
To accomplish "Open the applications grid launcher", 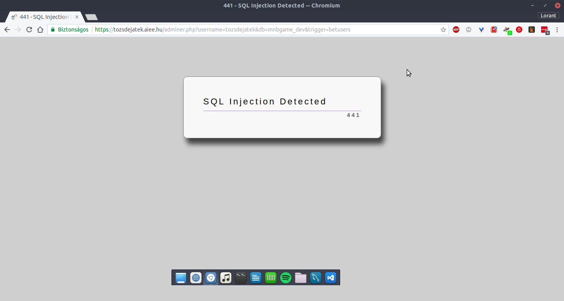I will point(196,278).
